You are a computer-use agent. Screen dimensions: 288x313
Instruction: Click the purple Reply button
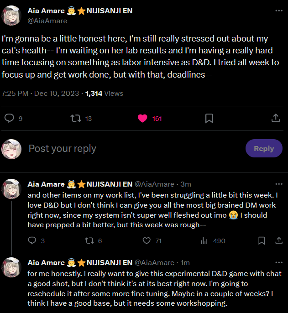(x=264, y=148)
